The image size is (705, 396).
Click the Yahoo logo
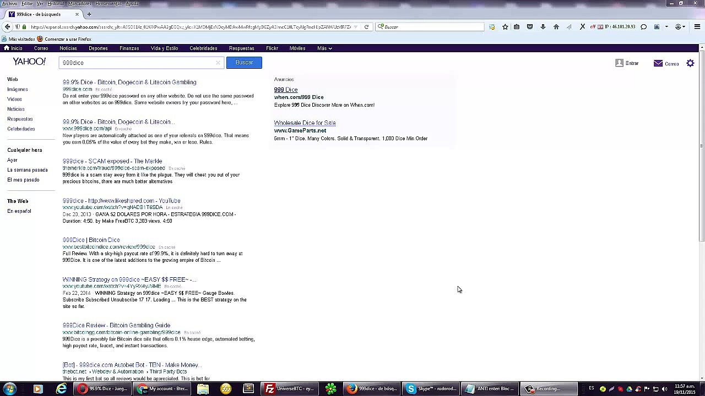pyautogui.click(x=29, y=61)
